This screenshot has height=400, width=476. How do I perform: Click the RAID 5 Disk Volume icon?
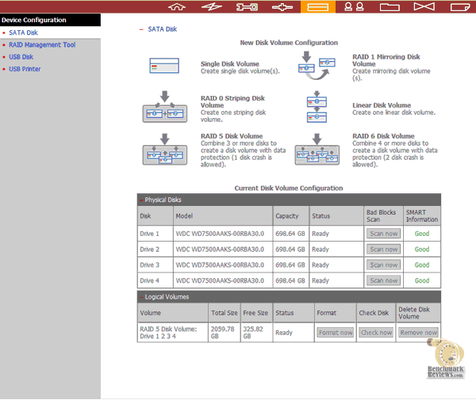(165, 149)
